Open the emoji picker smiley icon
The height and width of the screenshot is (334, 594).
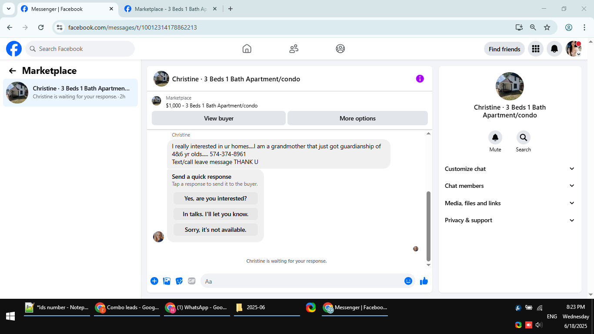click(408, 281)
